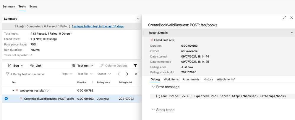The width and height of the screenshot is (295, 120).
Task: Expand result pane to full screen
Action: (285, 18)
